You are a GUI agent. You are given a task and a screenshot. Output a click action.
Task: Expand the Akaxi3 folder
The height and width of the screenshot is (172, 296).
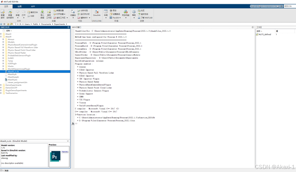point(1,34)
